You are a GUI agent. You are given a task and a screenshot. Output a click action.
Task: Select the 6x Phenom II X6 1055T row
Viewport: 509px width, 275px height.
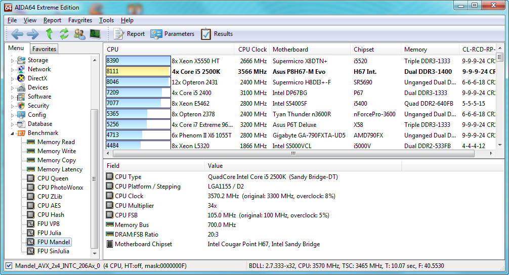point(300,135)
